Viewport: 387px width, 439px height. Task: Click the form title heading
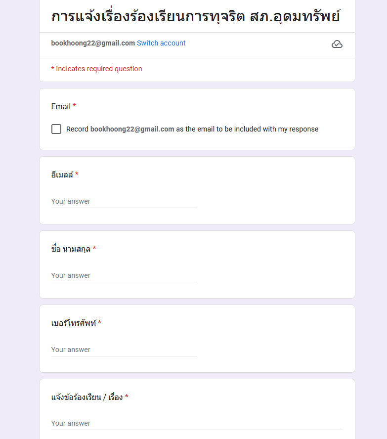tap(196, 16)
